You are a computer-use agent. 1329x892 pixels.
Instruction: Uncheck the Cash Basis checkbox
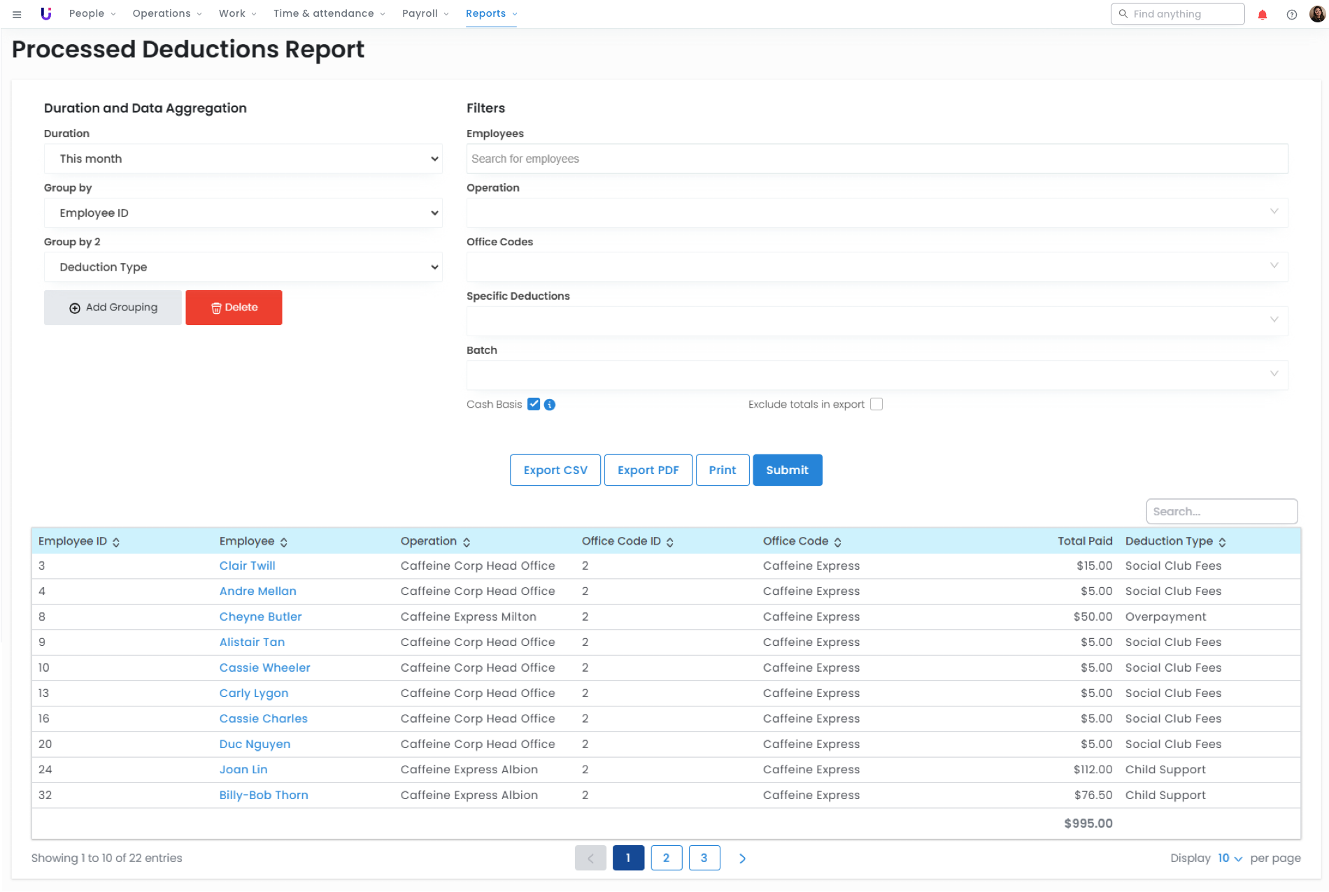[534, 404]
